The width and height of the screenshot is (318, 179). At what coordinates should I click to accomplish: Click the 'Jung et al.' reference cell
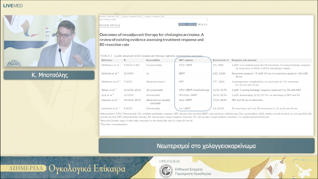(108, 95)
